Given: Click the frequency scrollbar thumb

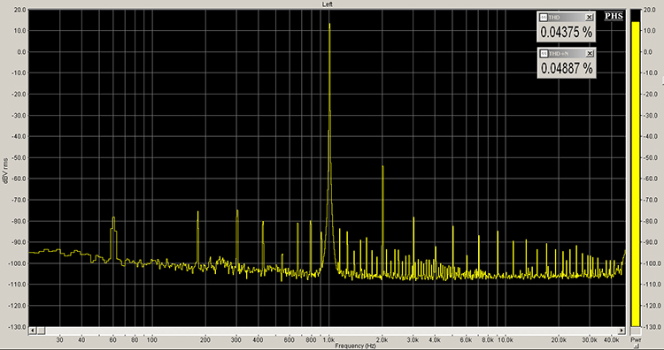Looking at the screenshot, I should [40, 331].
